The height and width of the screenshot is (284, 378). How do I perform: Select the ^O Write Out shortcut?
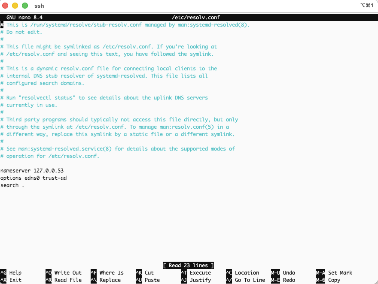[64, 273]
